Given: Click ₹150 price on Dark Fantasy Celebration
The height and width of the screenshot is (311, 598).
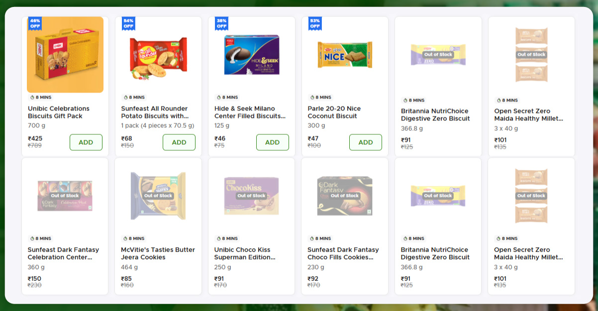Looking at the screenshot, I should 35,279.
